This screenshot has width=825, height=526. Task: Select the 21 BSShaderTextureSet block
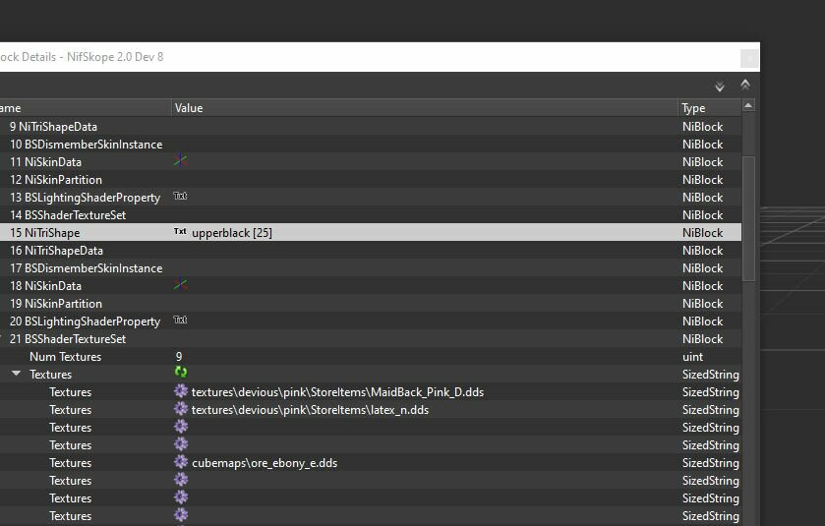pyautogui.click(x=371, y=339)
